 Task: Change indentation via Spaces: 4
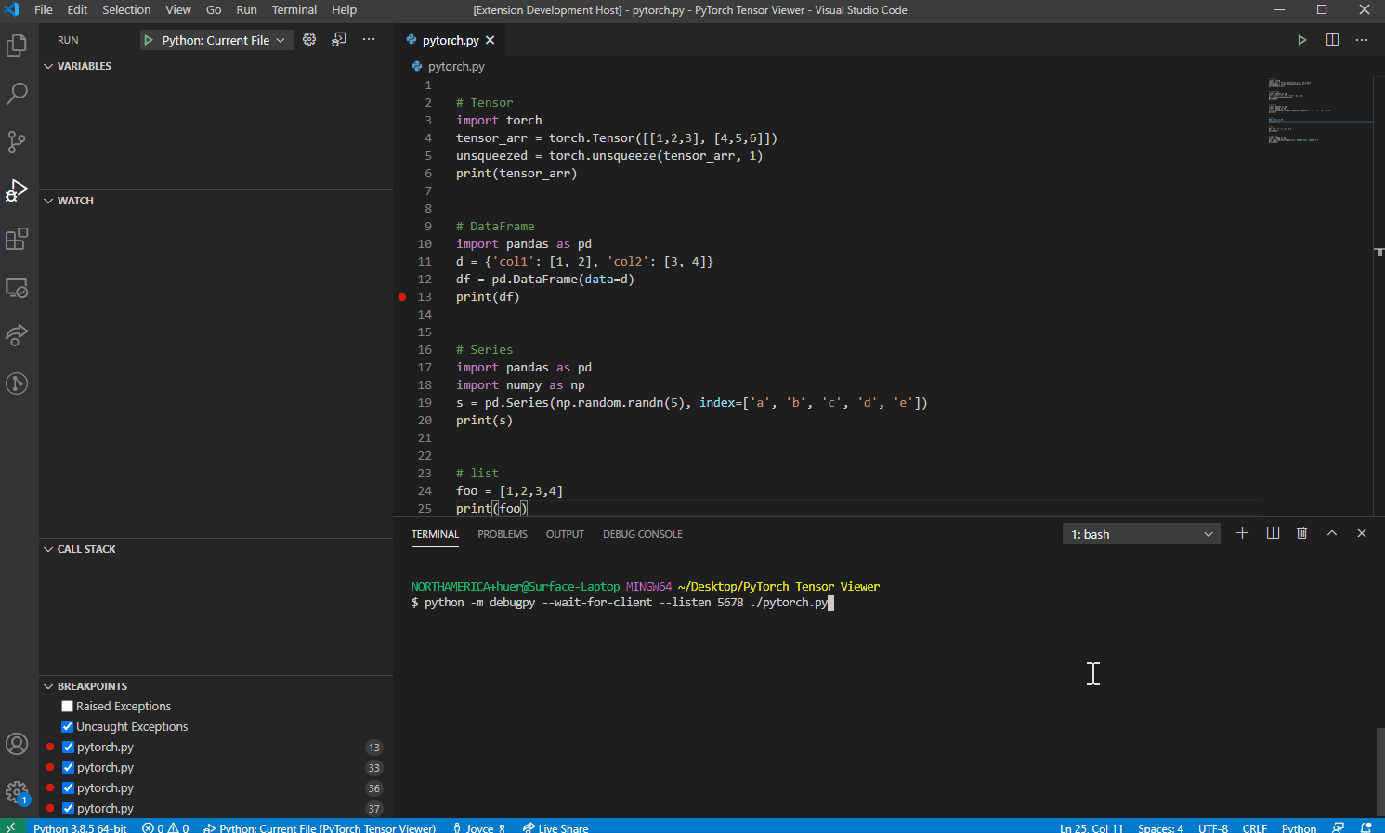1160,826
